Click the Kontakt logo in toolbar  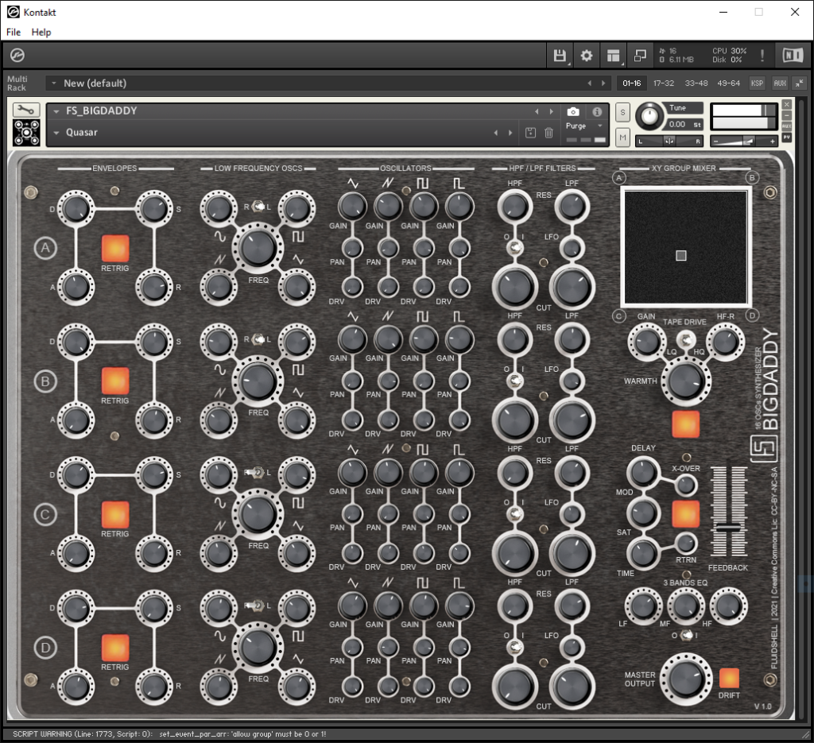point(17,55)
